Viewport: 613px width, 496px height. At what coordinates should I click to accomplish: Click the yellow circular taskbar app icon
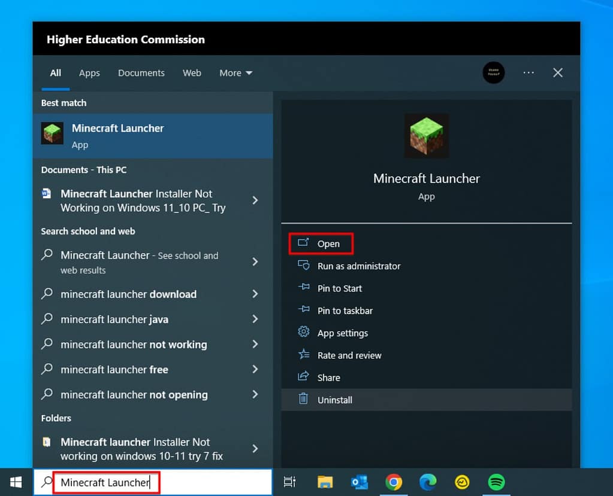coord(462,482)
